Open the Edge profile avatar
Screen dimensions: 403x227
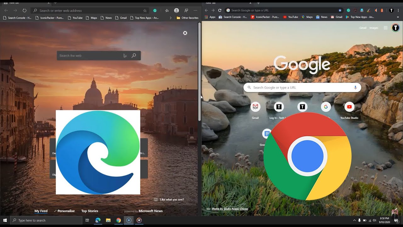177,10
